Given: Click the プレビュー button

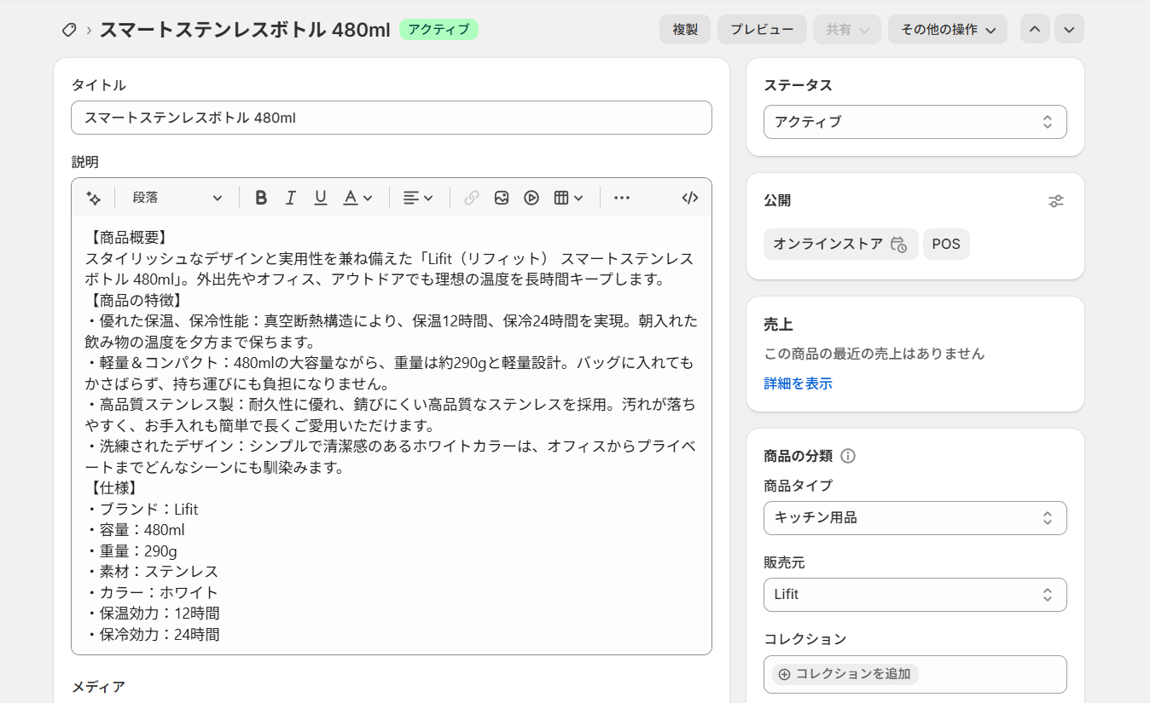Looking at the screenshot, I should point(762,29).
